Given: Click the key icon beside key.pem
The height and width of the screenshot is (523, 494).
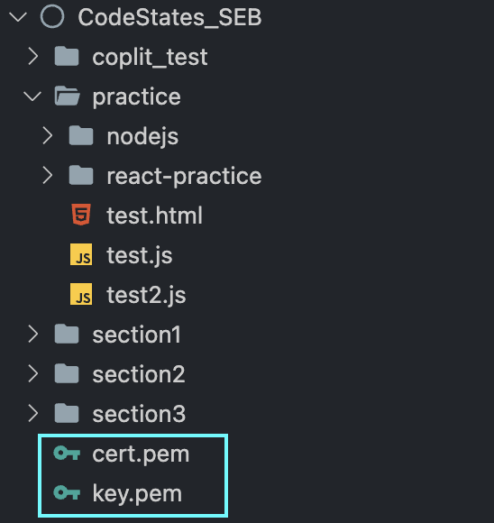Looking at the screenshot, I should pyautogui.click(x=67, y=492).
